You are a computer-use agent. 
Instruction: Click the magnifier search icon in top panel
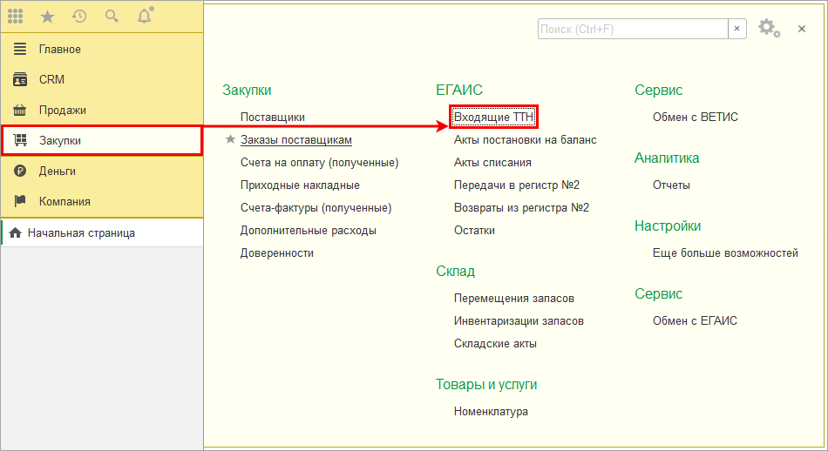pyautogui.click(x=112, y=17)
